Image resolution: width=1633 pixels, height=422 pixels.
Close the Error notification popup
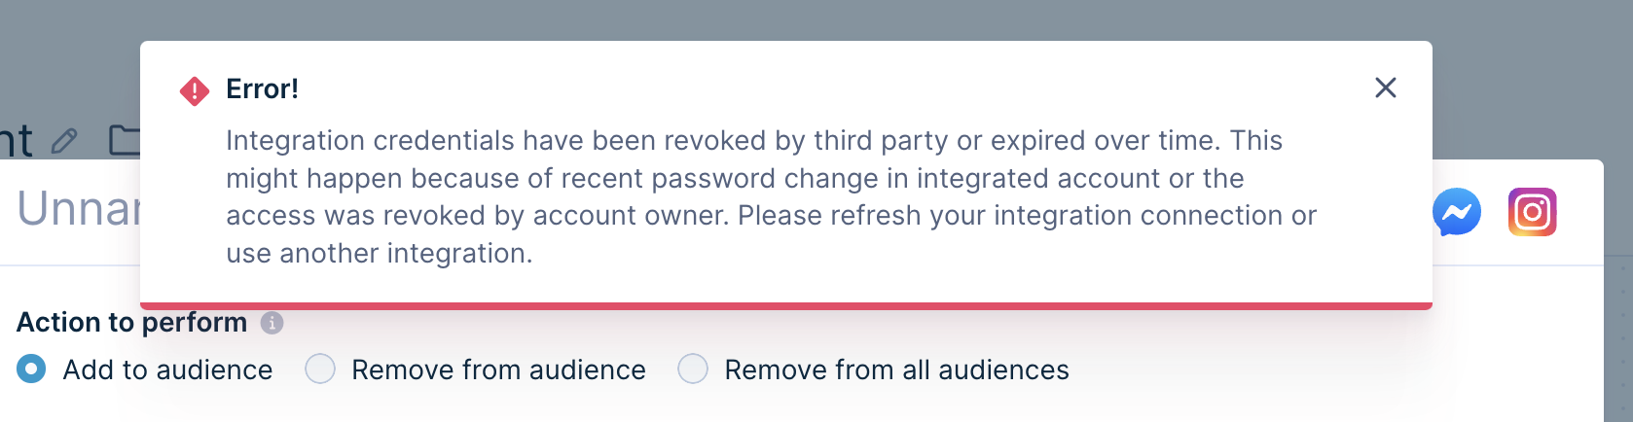click(x=1385, y=88)
